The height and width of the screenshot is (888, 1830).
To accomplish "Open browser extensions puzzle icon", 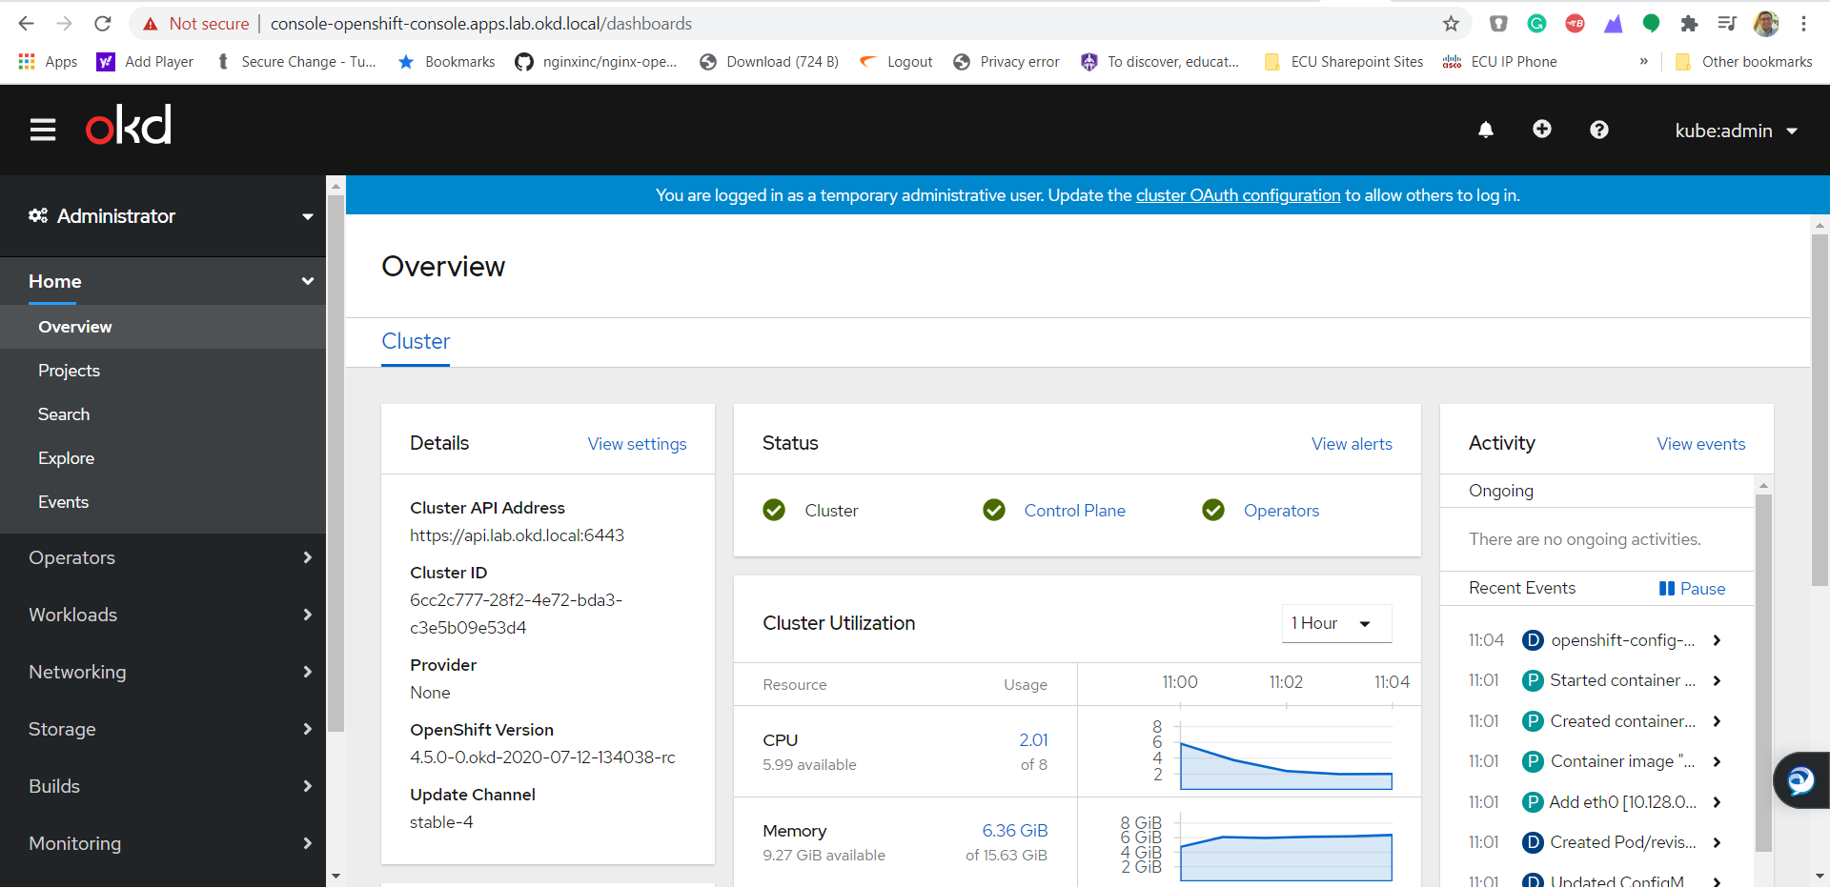I will pos(1689,23).
